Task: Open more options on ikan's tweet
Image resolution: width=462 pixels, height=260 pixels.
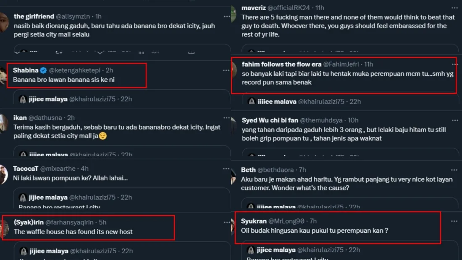Action: [x=227, y=118]
